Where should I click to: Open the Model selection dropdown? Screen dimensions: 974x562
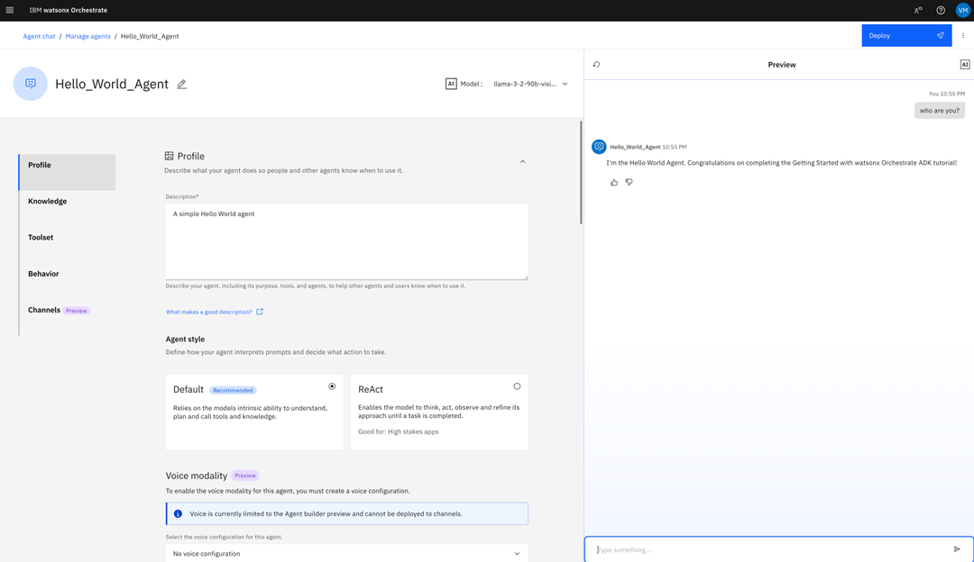pos(530,84)
